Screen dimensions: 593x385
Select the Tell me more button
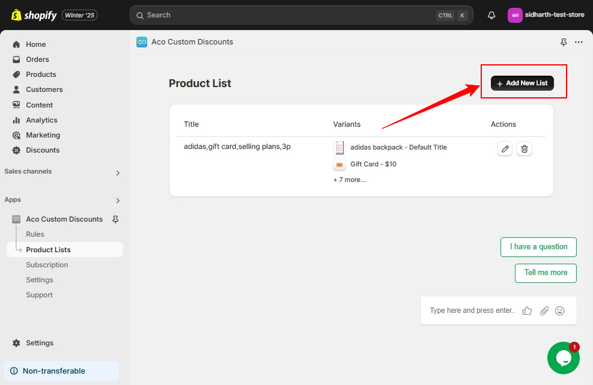546,273
